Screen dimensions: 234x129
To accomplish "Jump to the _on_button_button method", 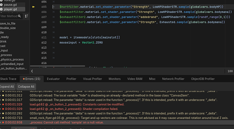I will coord(14,69).
